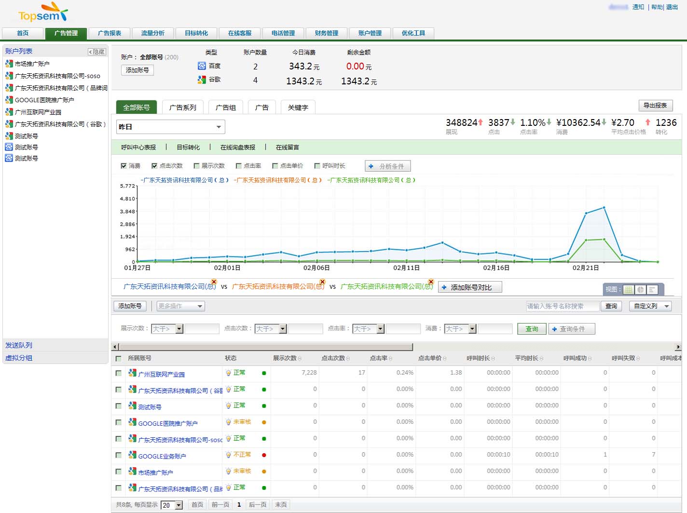Collapse account list with 隐藏 button

(97, 52)
